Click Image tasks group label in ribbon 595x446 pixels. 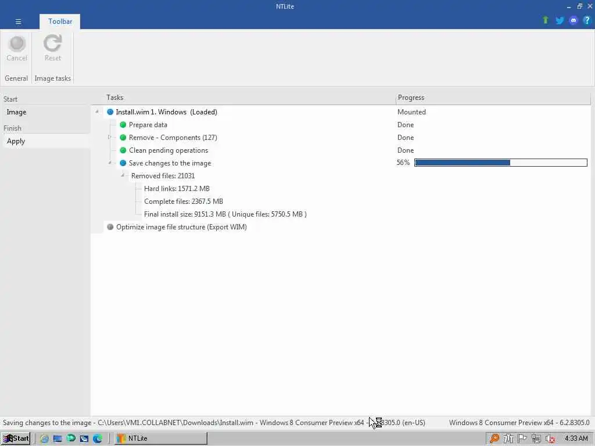point(53,78)
